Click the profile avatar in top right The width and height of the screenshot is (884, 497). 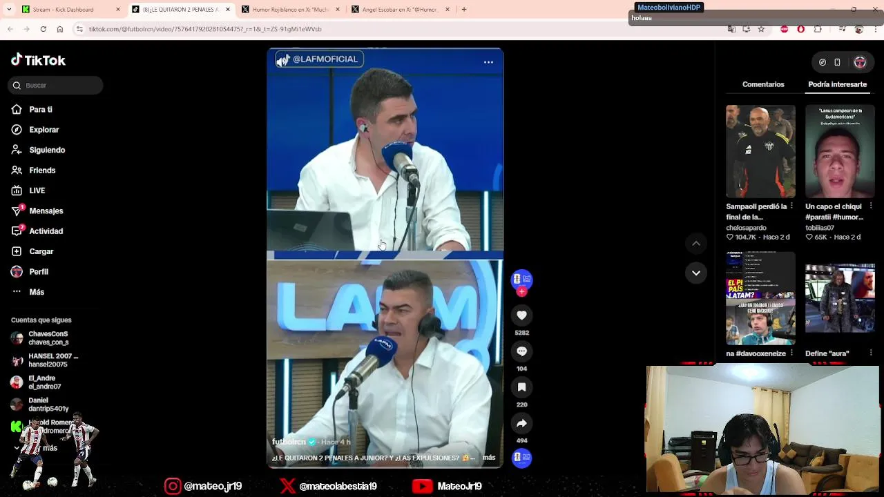tap(860, 62)
